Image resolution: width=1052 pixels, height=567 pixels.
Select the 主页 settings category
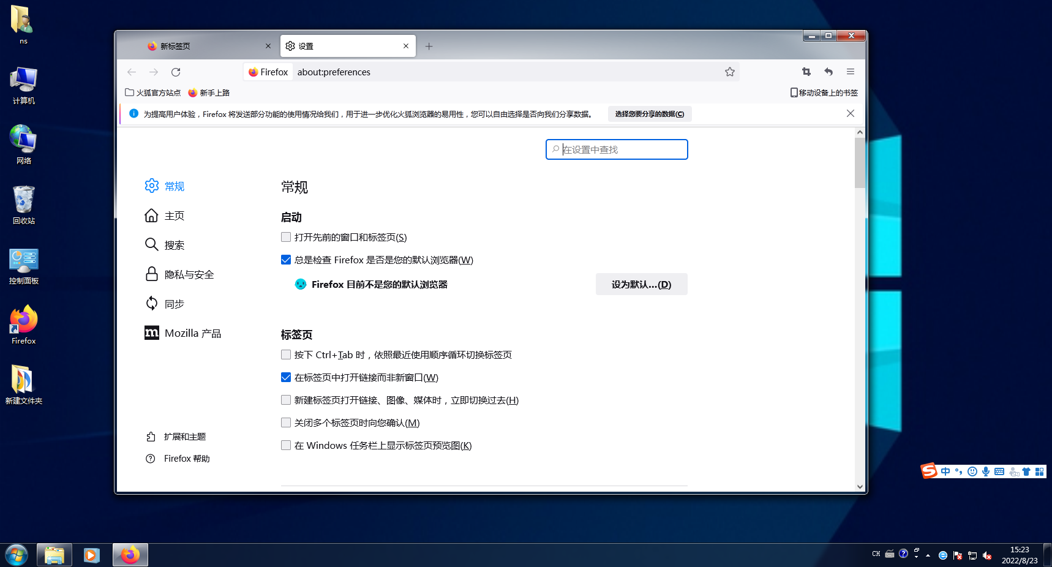pyautogui.click(x=165, y=216)
